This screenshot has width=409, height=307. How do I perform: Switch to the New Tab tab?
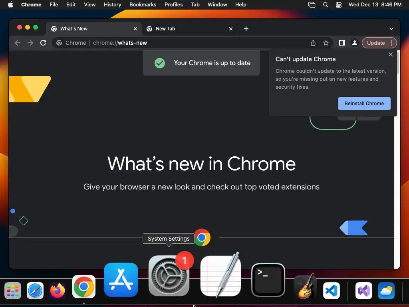click(189, 29)
